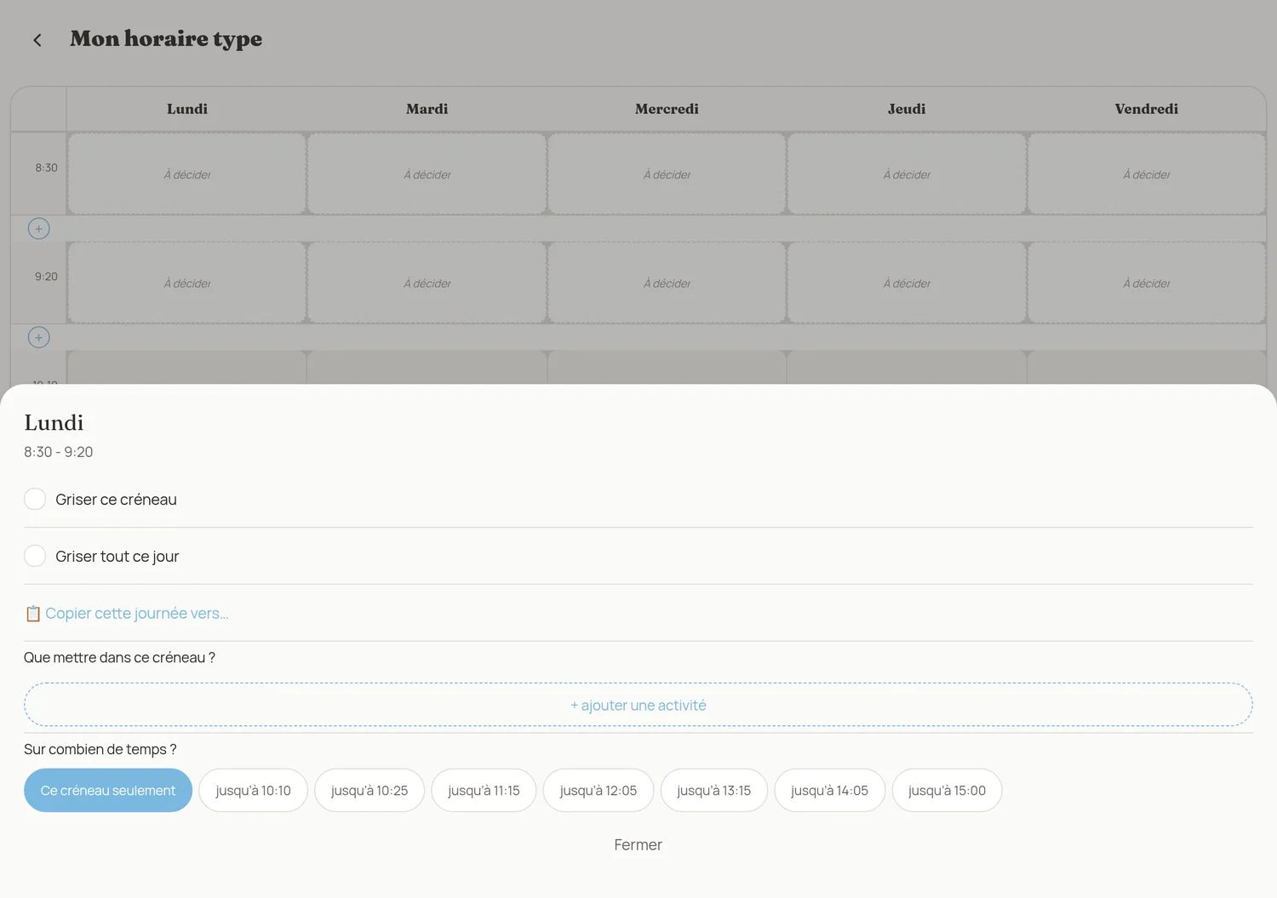1277x898 pixels.
Task: Click the Mon horaire type title
Action: click(166, 39)
